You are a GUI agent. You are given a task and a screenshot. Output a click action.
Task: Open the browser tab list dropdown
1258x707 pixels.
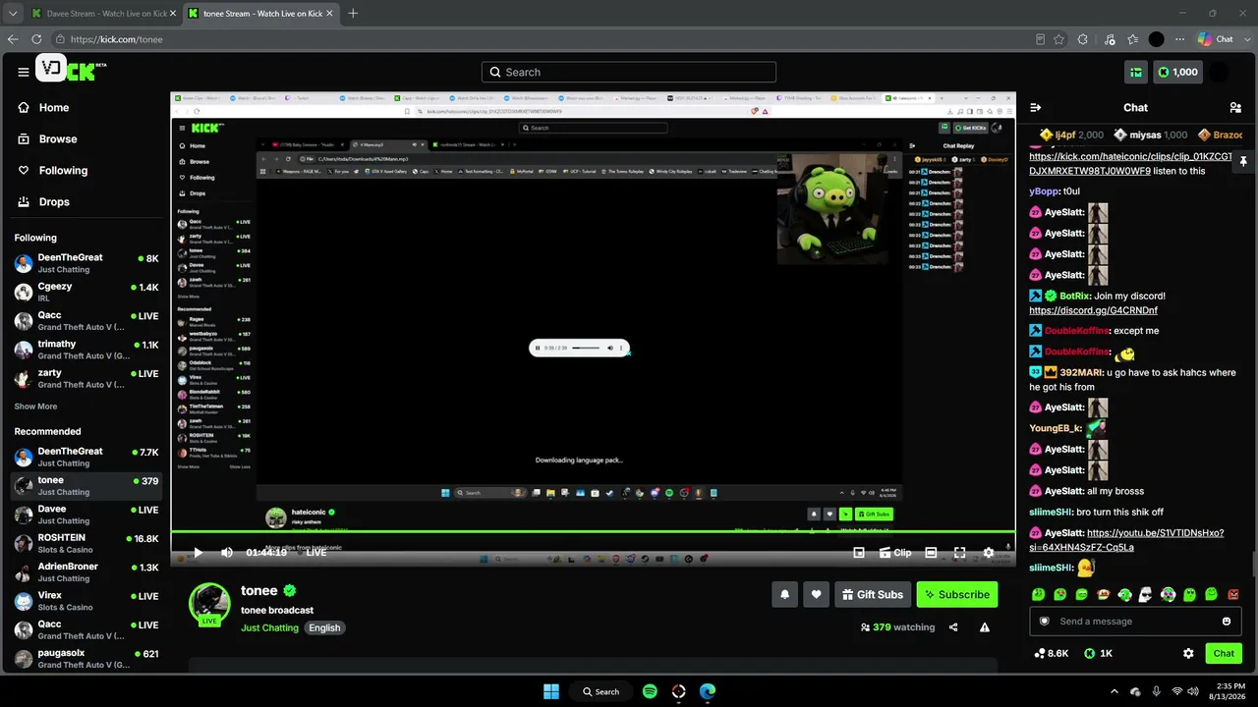tap(13, 13)
